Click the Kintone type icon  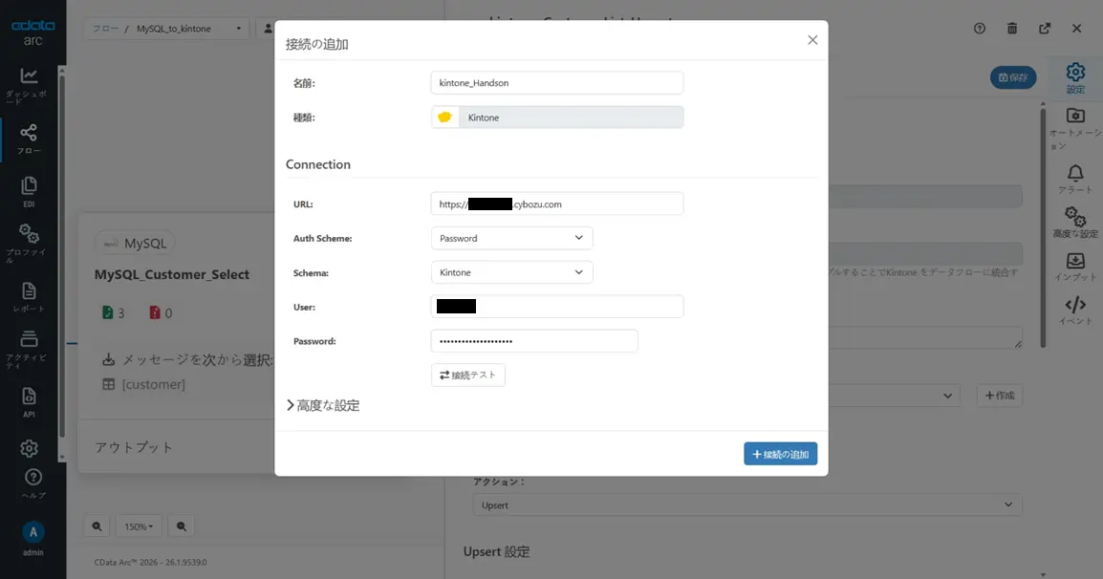tap(444, 118)
